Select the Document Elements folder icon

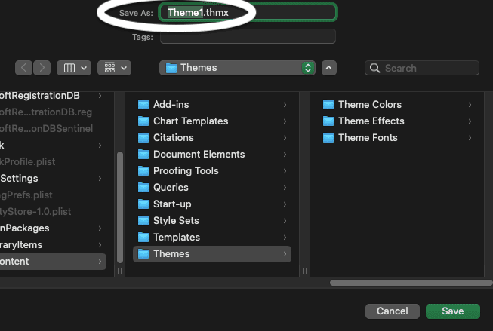pos(143,154)
